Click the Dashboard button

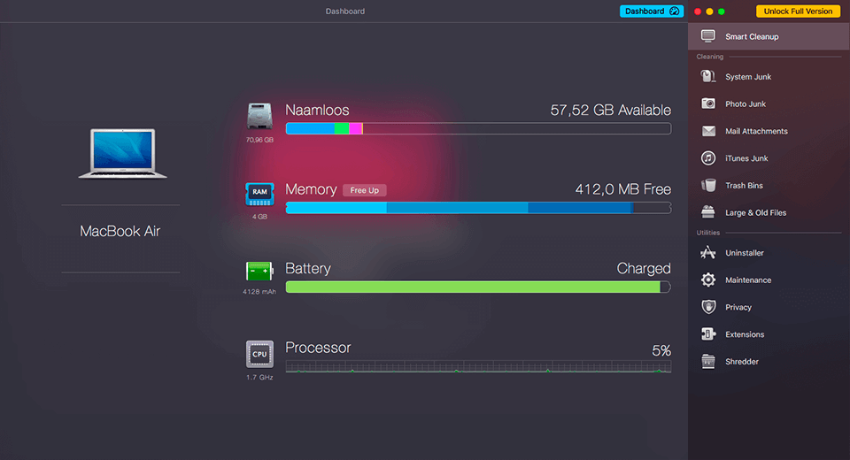click(x=651, y=11)
